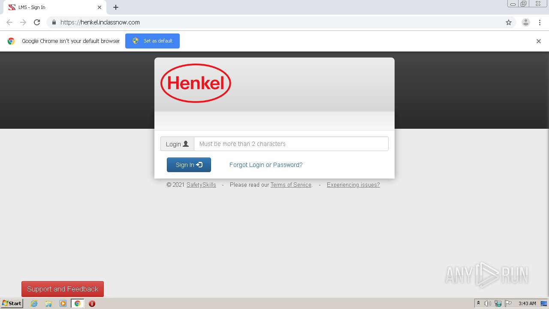Screen dimensions: 549x309
Task: Click the volume speaker tray icon
Action: 488,303
